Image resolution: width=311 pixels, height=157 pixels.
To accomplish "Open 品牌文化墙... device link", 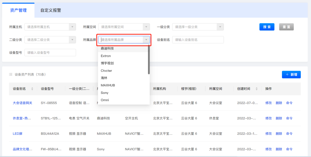I will 22,149.
